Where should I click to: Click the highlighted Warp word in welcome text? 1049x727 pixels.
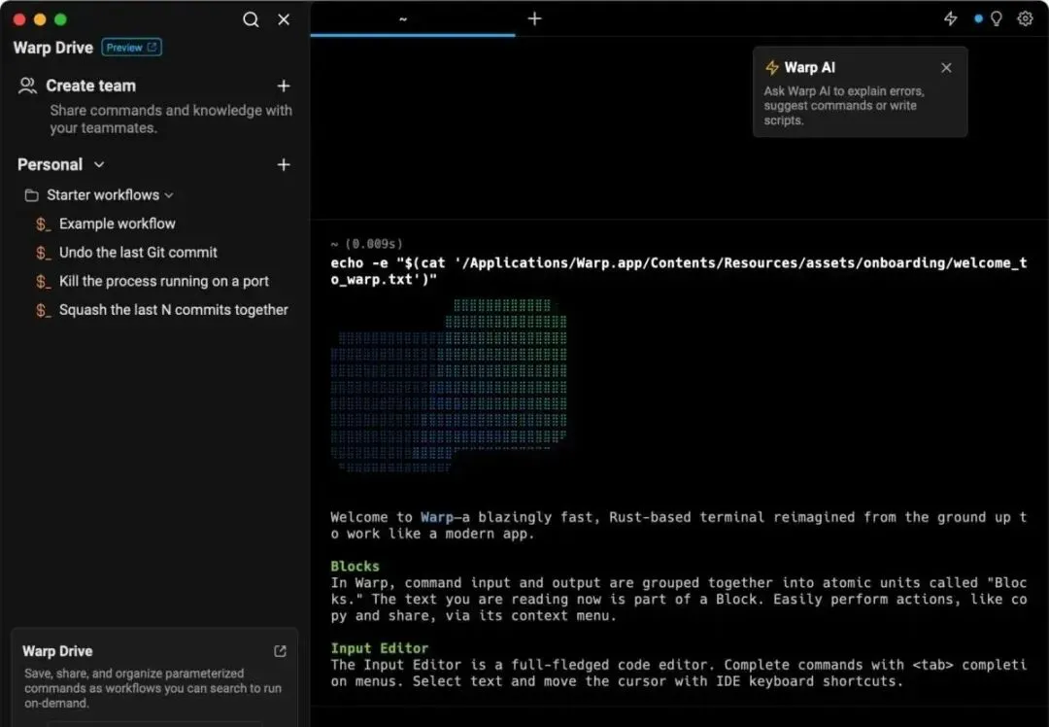point(437,517)
